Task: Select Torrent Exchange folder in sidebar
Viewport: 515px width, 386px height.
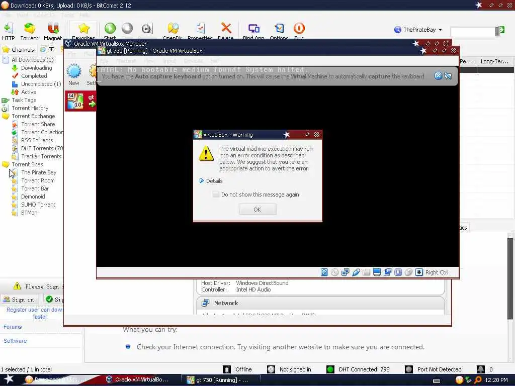Action: coord(33,116)
